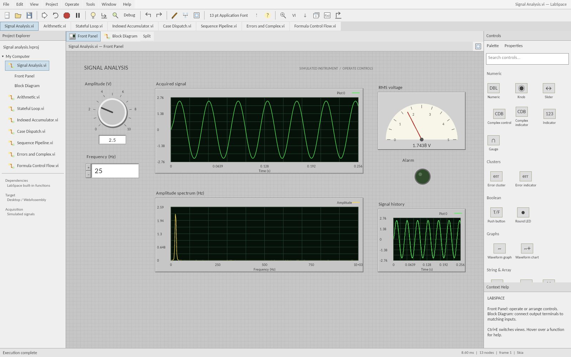Switch to the Formula Control Flow.vi tab
The height and width of the screenshot is (357, 571).
pyautogui.click(x=315, y=26)
